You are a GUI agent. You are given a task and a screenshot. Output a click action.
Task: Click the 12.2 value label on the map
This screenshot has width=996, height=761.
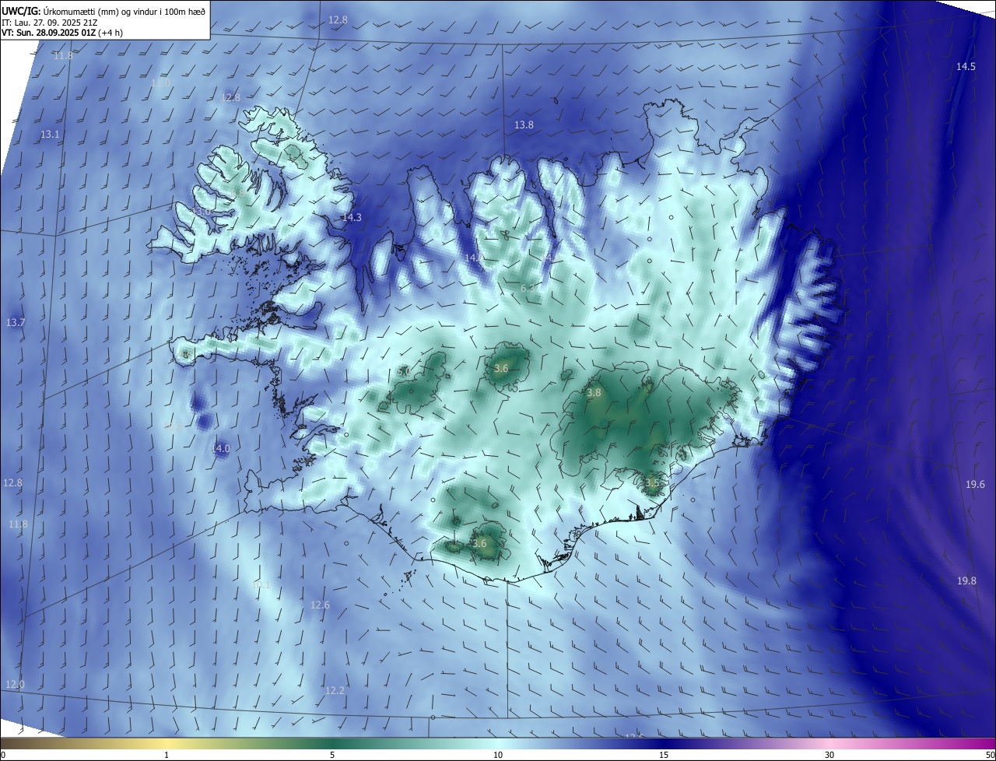pyautogui.click(x=335, y=691)
